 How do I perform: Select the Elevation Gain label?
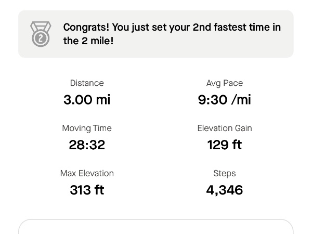tap(225, 128)
